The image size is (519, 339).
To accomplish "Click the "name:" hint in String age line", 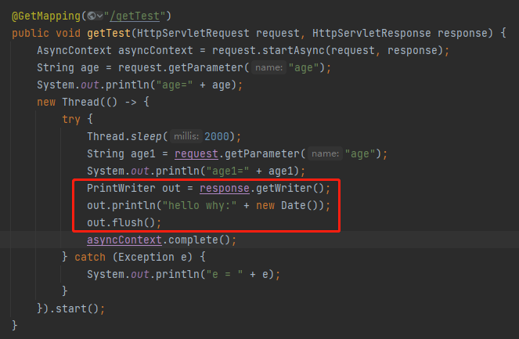I will [x=269, y=67].
